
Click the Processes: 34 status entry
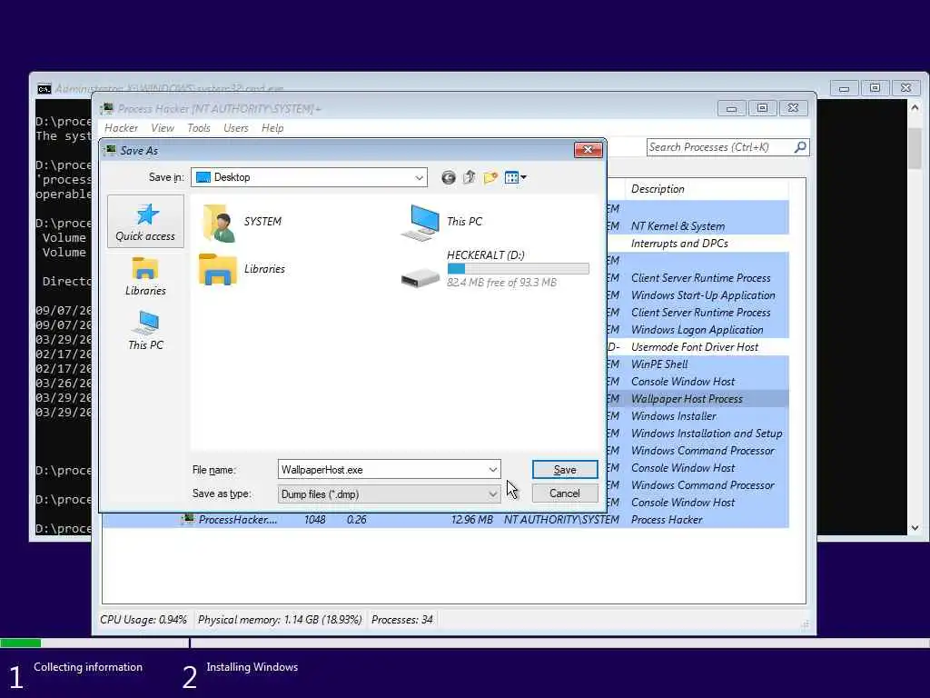(402, 620)
